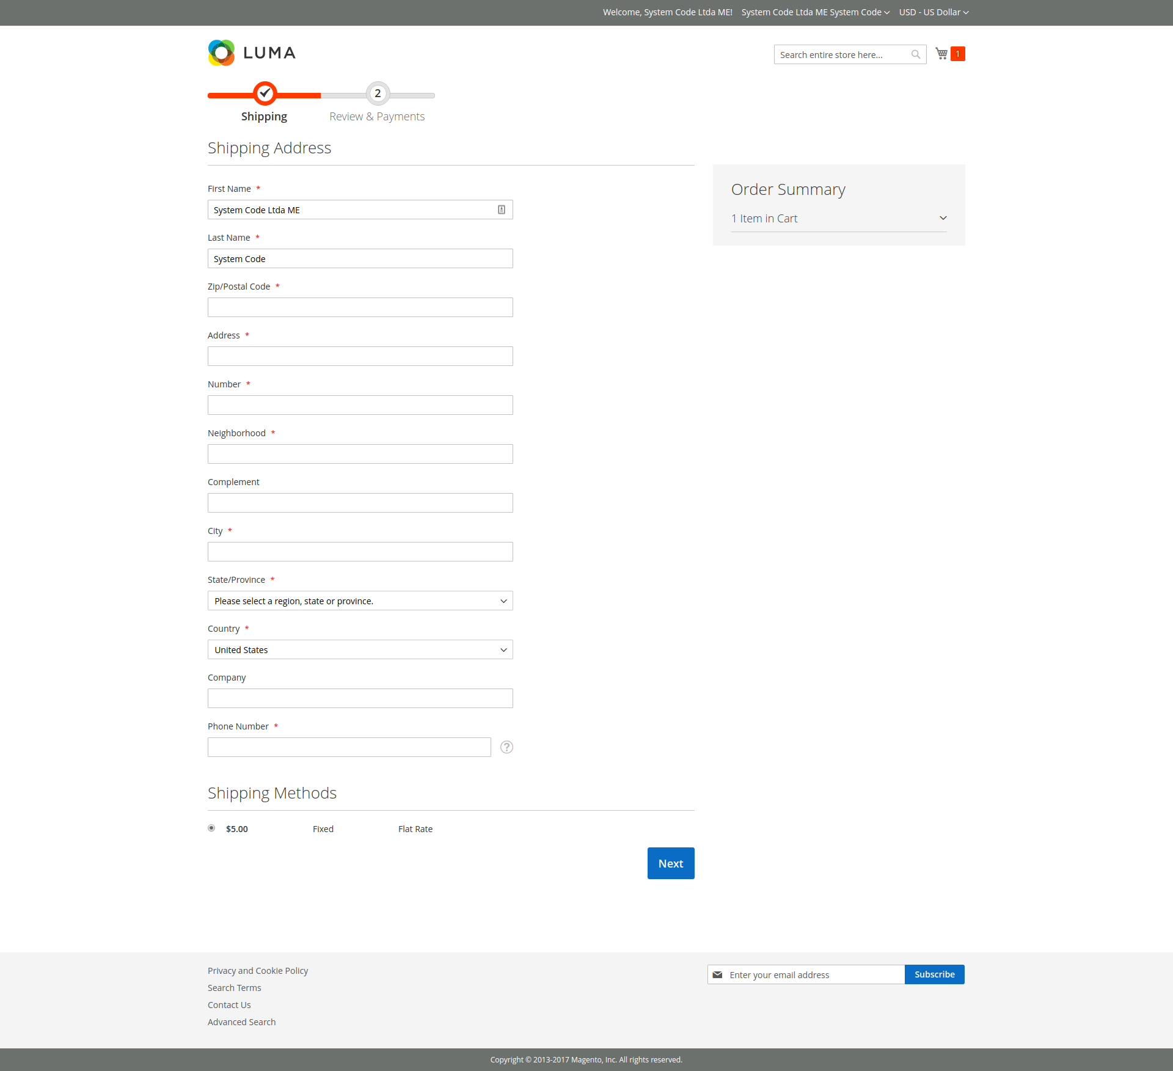The image size is (1173, 1071).
Task: Click the newsletter email address field
Action: coord(813,974)
